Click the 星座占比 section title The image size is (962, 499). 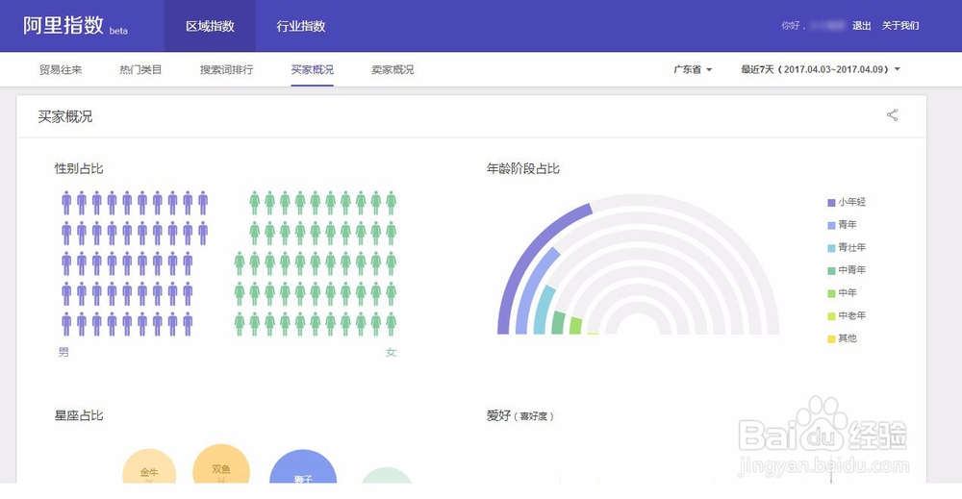tap(79, 415)
